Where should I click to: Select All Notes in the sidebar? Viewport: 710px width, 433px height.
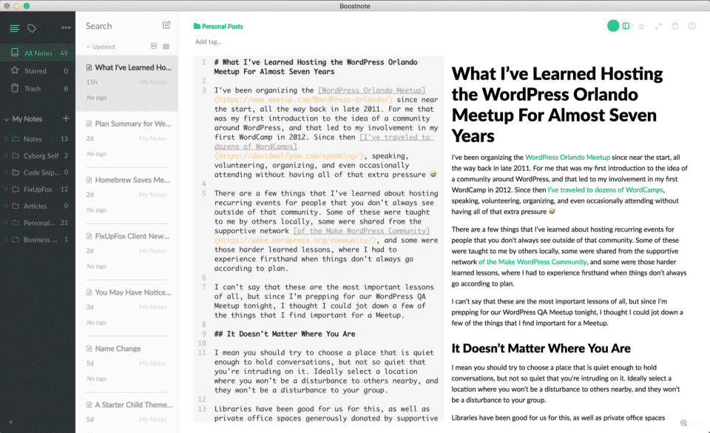pyautogui.click(x=38, y=53)
